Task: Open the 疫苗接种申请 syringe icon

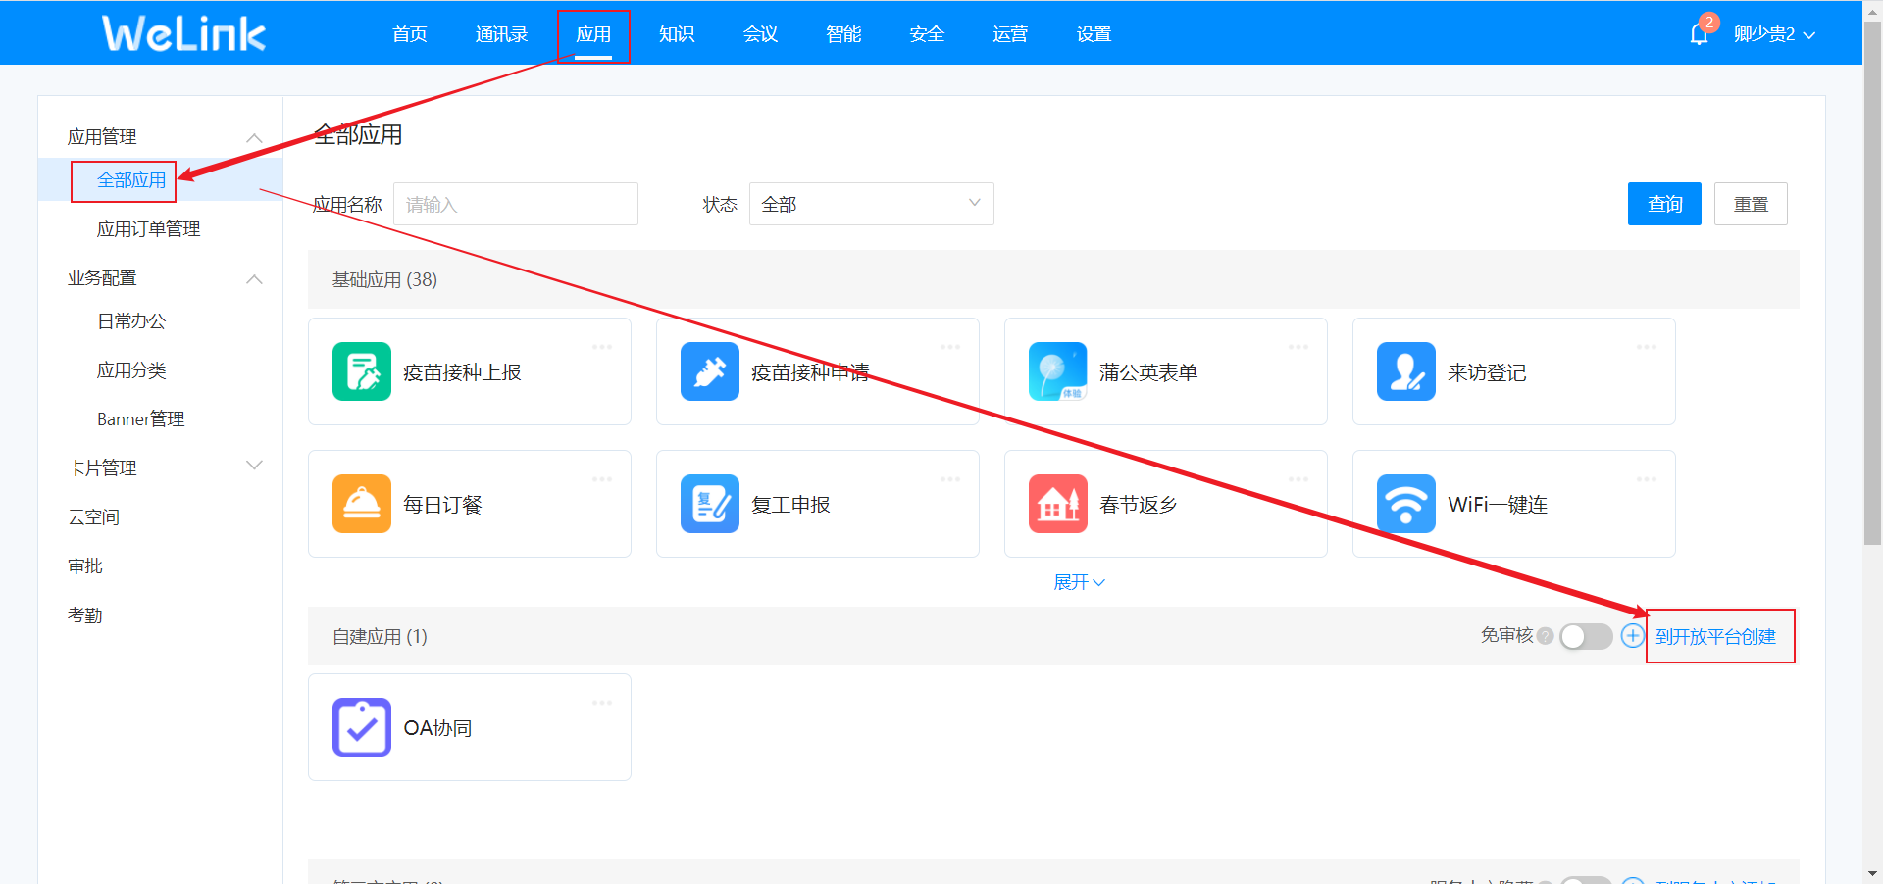Action: point(709,371)
